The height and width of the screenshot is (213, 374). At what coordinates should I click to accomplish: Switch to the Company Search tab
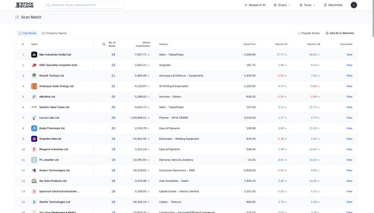point(54,33)
